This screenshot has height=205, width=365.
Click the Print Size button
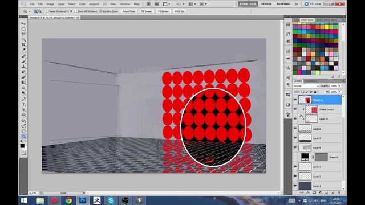(x=180, y=11)
